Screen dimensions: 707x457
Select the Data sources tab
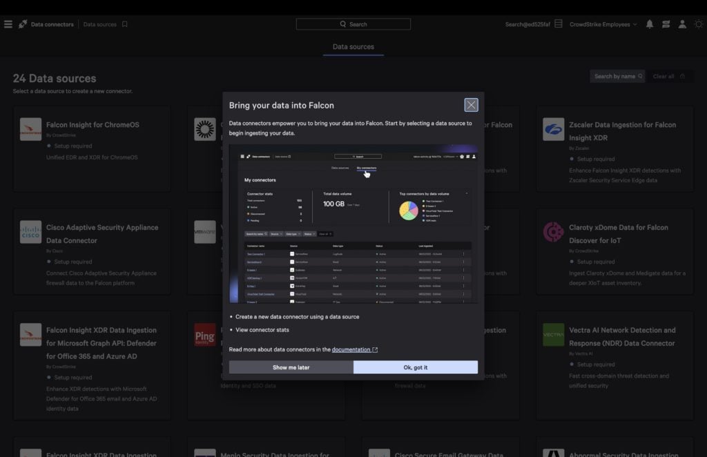click(353, 47)
